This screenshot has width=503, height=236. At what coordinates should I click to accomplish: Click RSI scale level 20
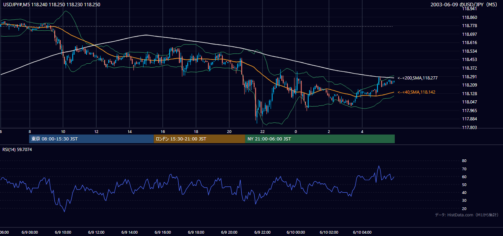point(464,208)
